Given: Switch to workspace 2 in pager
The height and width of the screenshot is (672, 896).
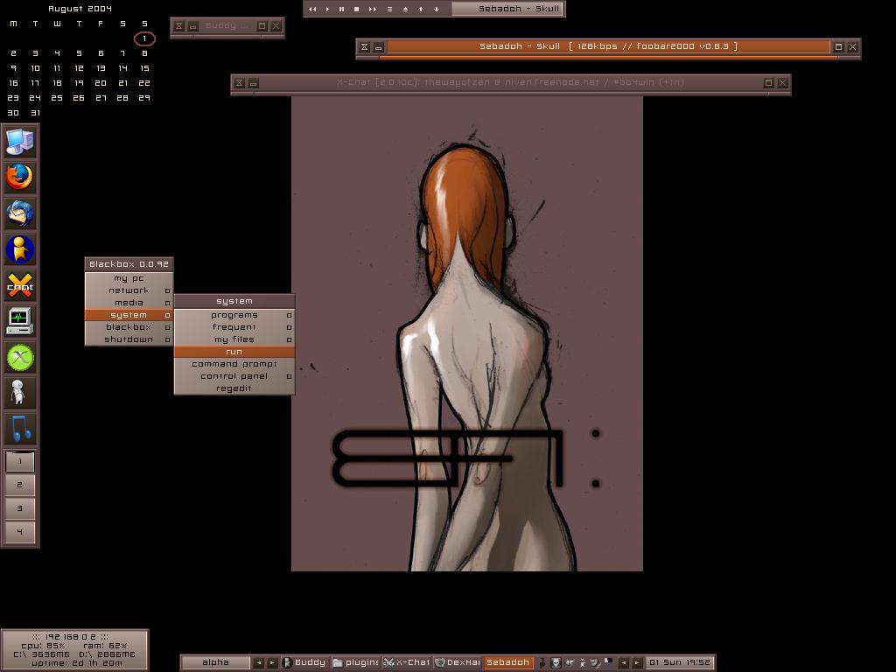Looking at the screenshot, I should [x=20, y=485].
